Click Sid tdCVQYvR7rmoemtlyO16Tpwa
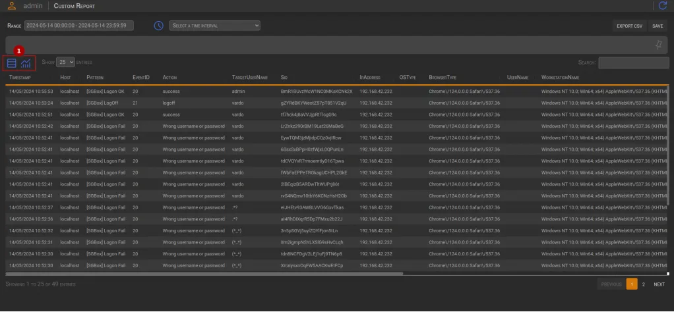Viewport: 674px width, 312px height. tap(312, 161)
